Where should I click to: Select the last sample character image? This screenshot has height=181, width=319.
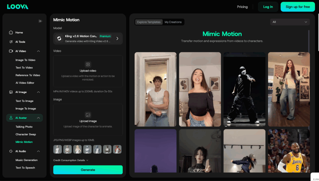117,149
